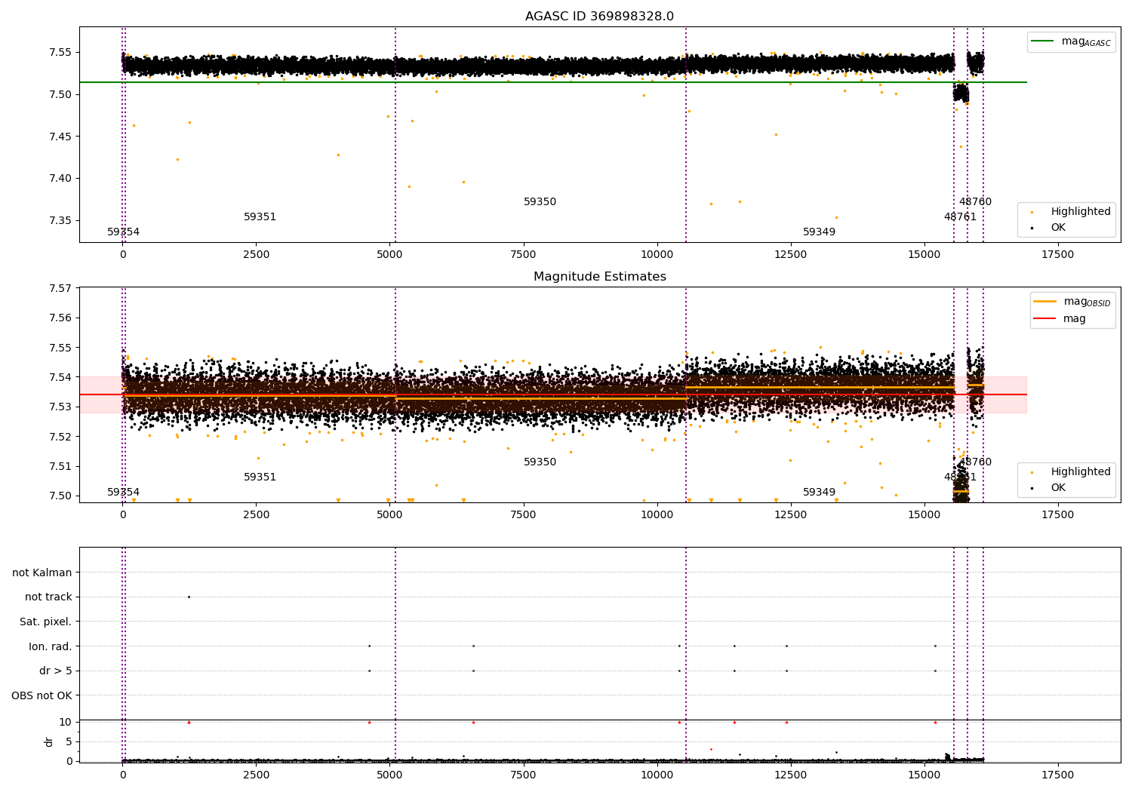Click the 'dr' y-axis label
The image size is (1132, 792).
pos(49,741)
